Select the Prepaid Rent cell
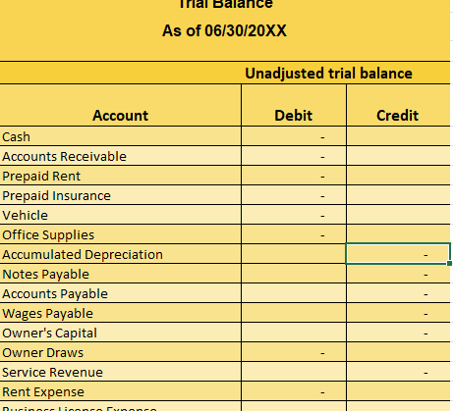This screenshot has width=453, height=411. coord(120,176)
